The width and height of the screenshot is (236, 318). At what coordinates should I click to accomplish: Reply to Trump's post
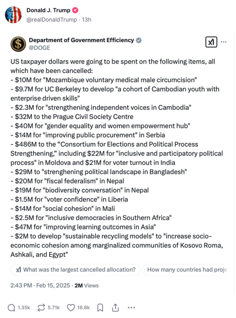[12, 307]
